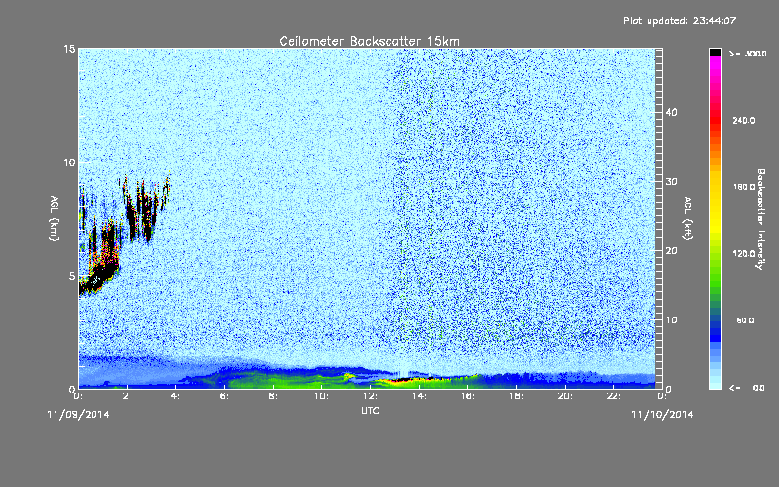Click the 22: hour tick label on time axis

point(613,396)
